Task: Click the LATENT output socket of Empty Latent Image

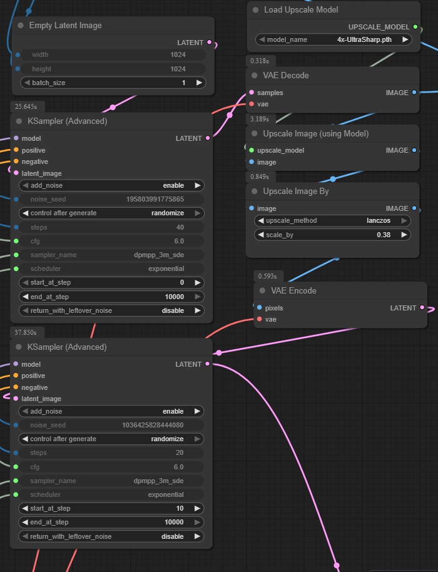Action: click(210, 43)
